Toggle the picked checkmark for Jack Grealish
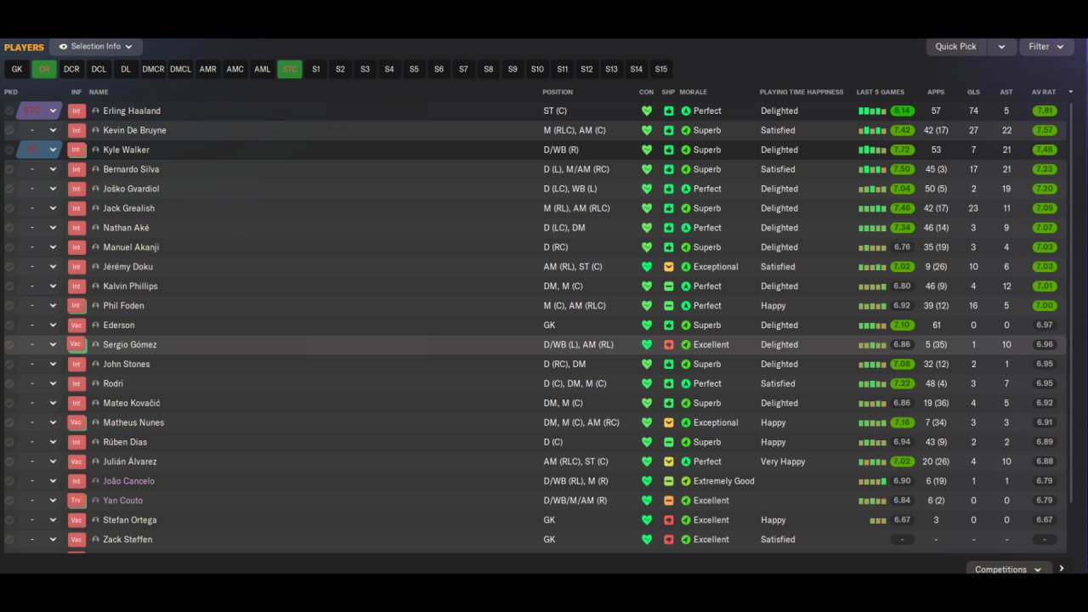The height and width of the screenshot is (612, 1088). coord(9,208)
